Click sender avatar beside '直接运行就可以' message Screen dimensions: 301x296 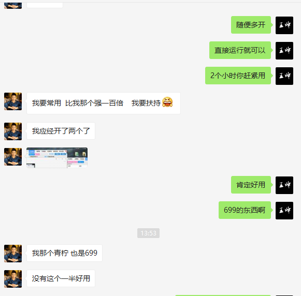tap(284, 51)
